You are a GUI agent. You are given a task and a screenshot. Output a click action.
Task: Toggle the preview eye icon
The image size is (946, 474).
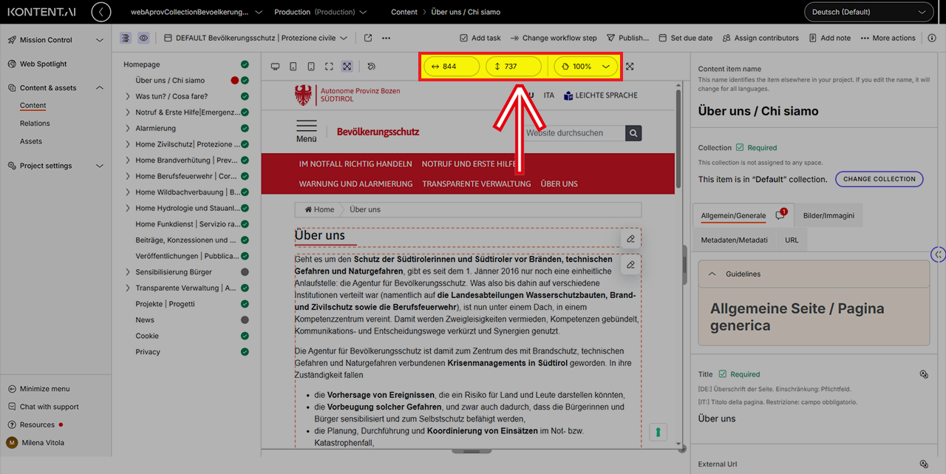(143, 38)
